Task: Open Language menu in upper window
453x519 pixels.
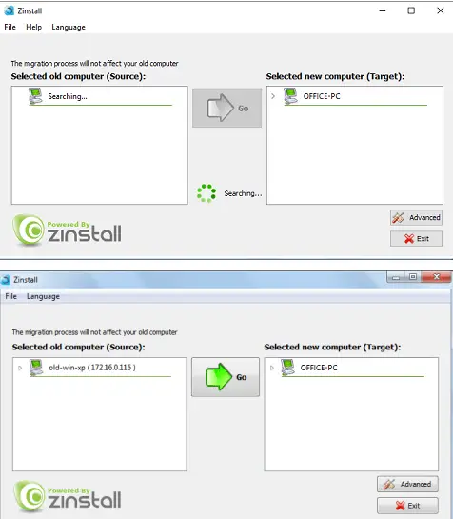Action: tap(69, 28)
